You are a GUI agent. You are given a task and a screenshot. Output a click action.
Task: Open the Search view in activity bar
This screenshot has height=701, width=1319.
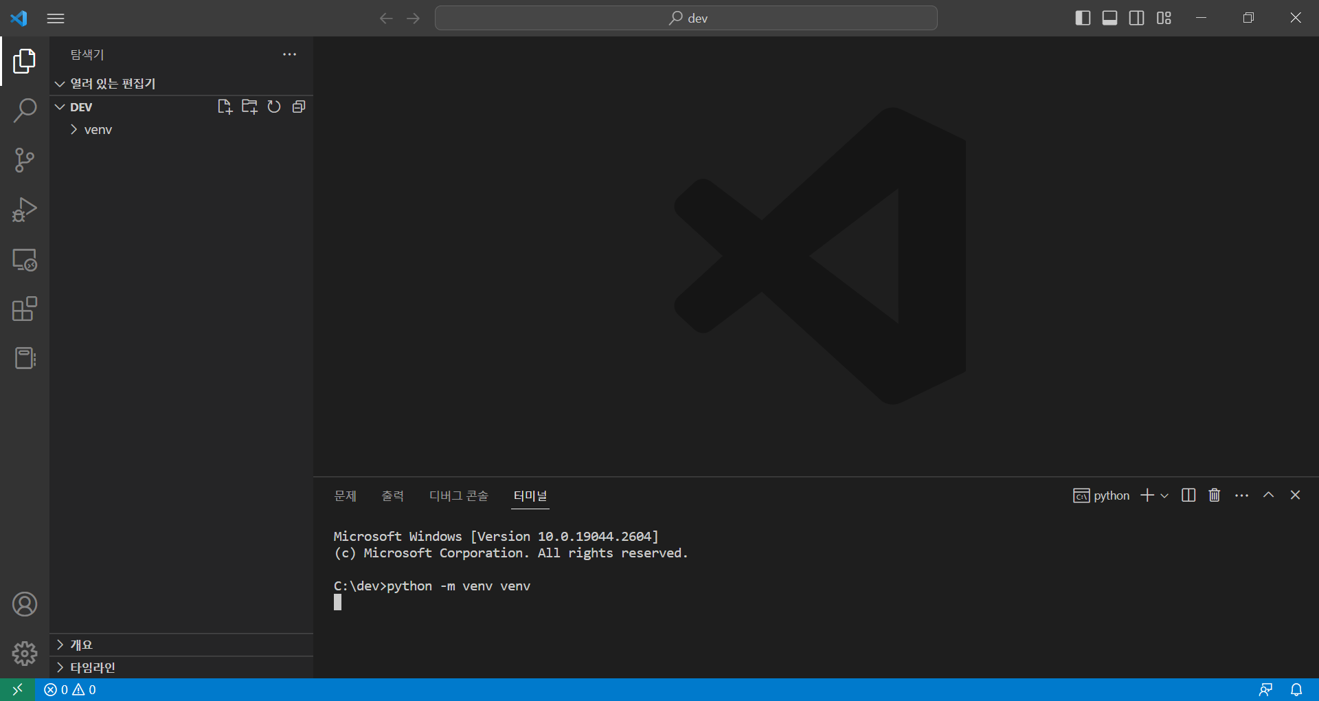tap(25, 110)
